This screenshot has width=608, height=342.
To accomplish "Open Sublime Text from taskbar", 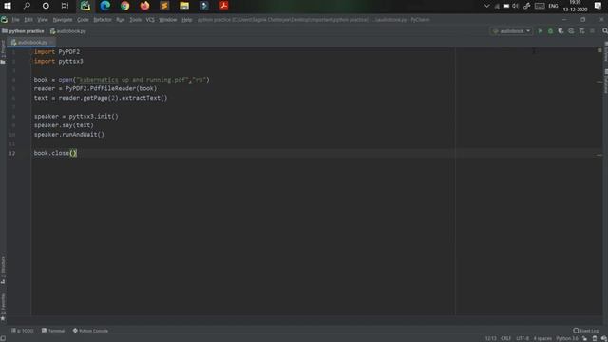I will (164, 6).
